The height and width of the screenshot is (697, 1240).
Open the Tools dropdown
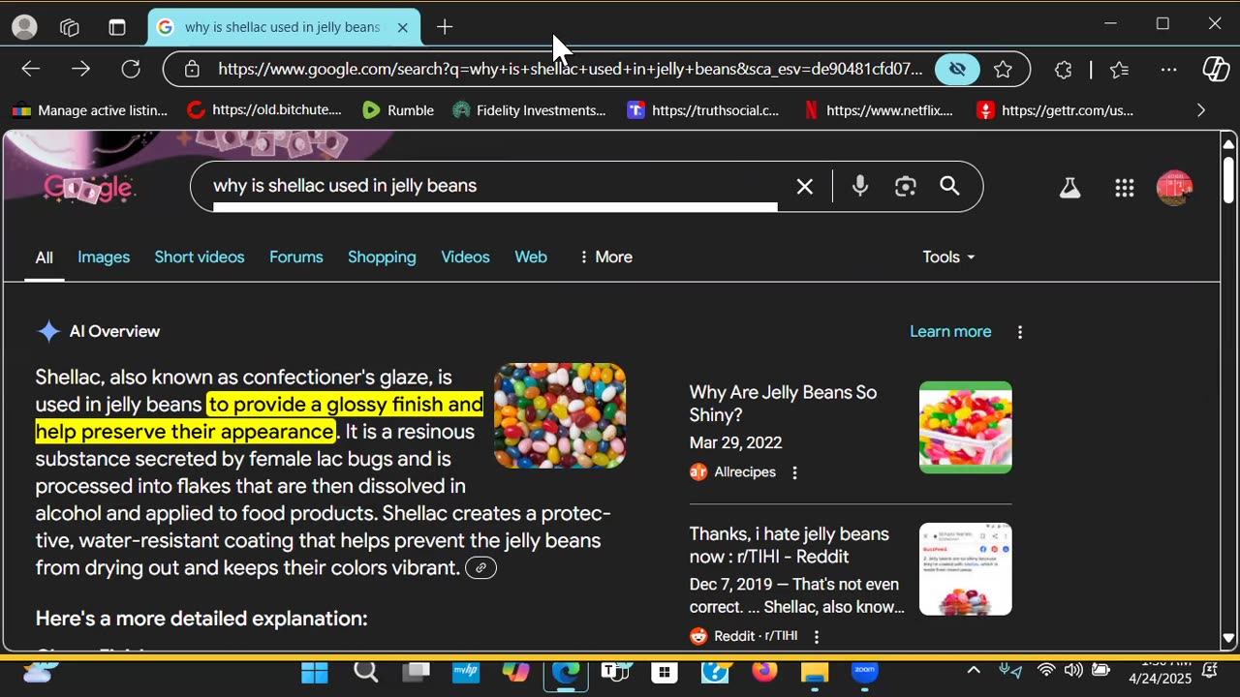[948, 257]
